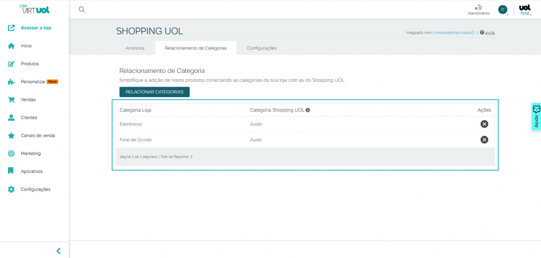Click the Marketing target icon
This screenshot has height=258, width=541.
pos(11,154)
